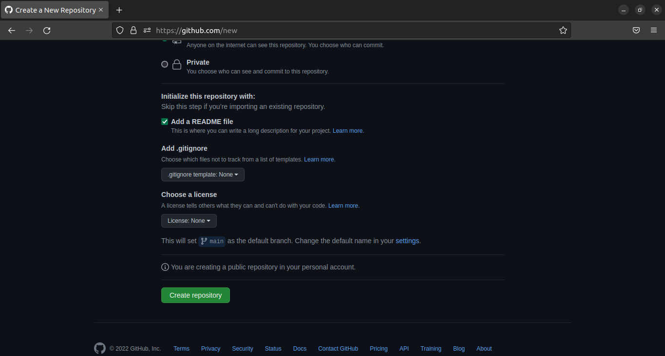Open Security footer link
Image resolution: width=665 pixels, height=356 pixels.
243,349
